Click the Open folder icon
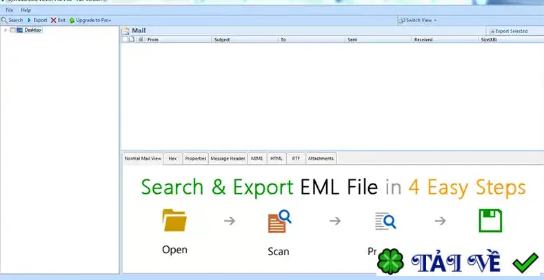This screenshot has height=280, width=544. click(x=174, y=220)
